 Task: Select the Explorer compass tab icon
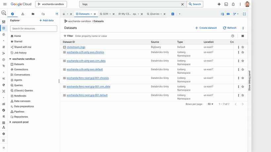13,14
